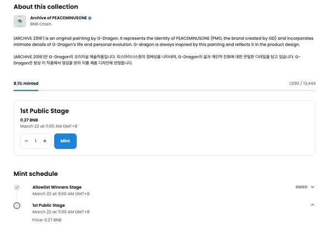The width and height of the screenshot is (331, 238).
Task: Select the Allowlist Winners Stage schedule title
Action: pos(57,187)
